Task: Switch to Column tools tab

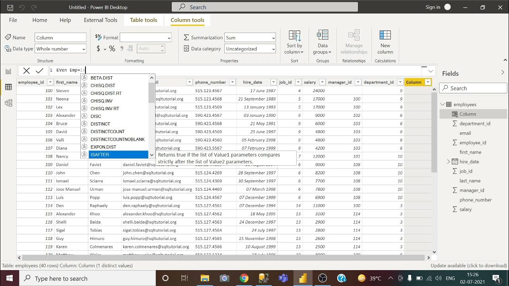Action: tap(187, 20)
